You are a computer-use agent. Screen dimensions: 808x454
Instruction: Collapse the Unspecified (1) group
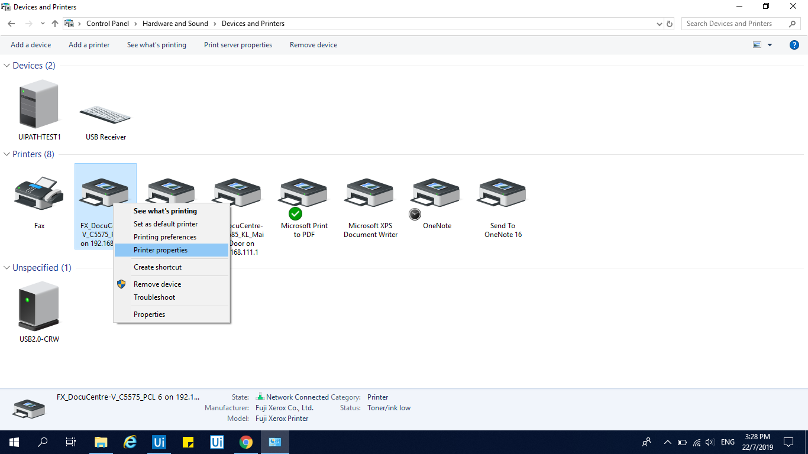(x=7, y=268)
